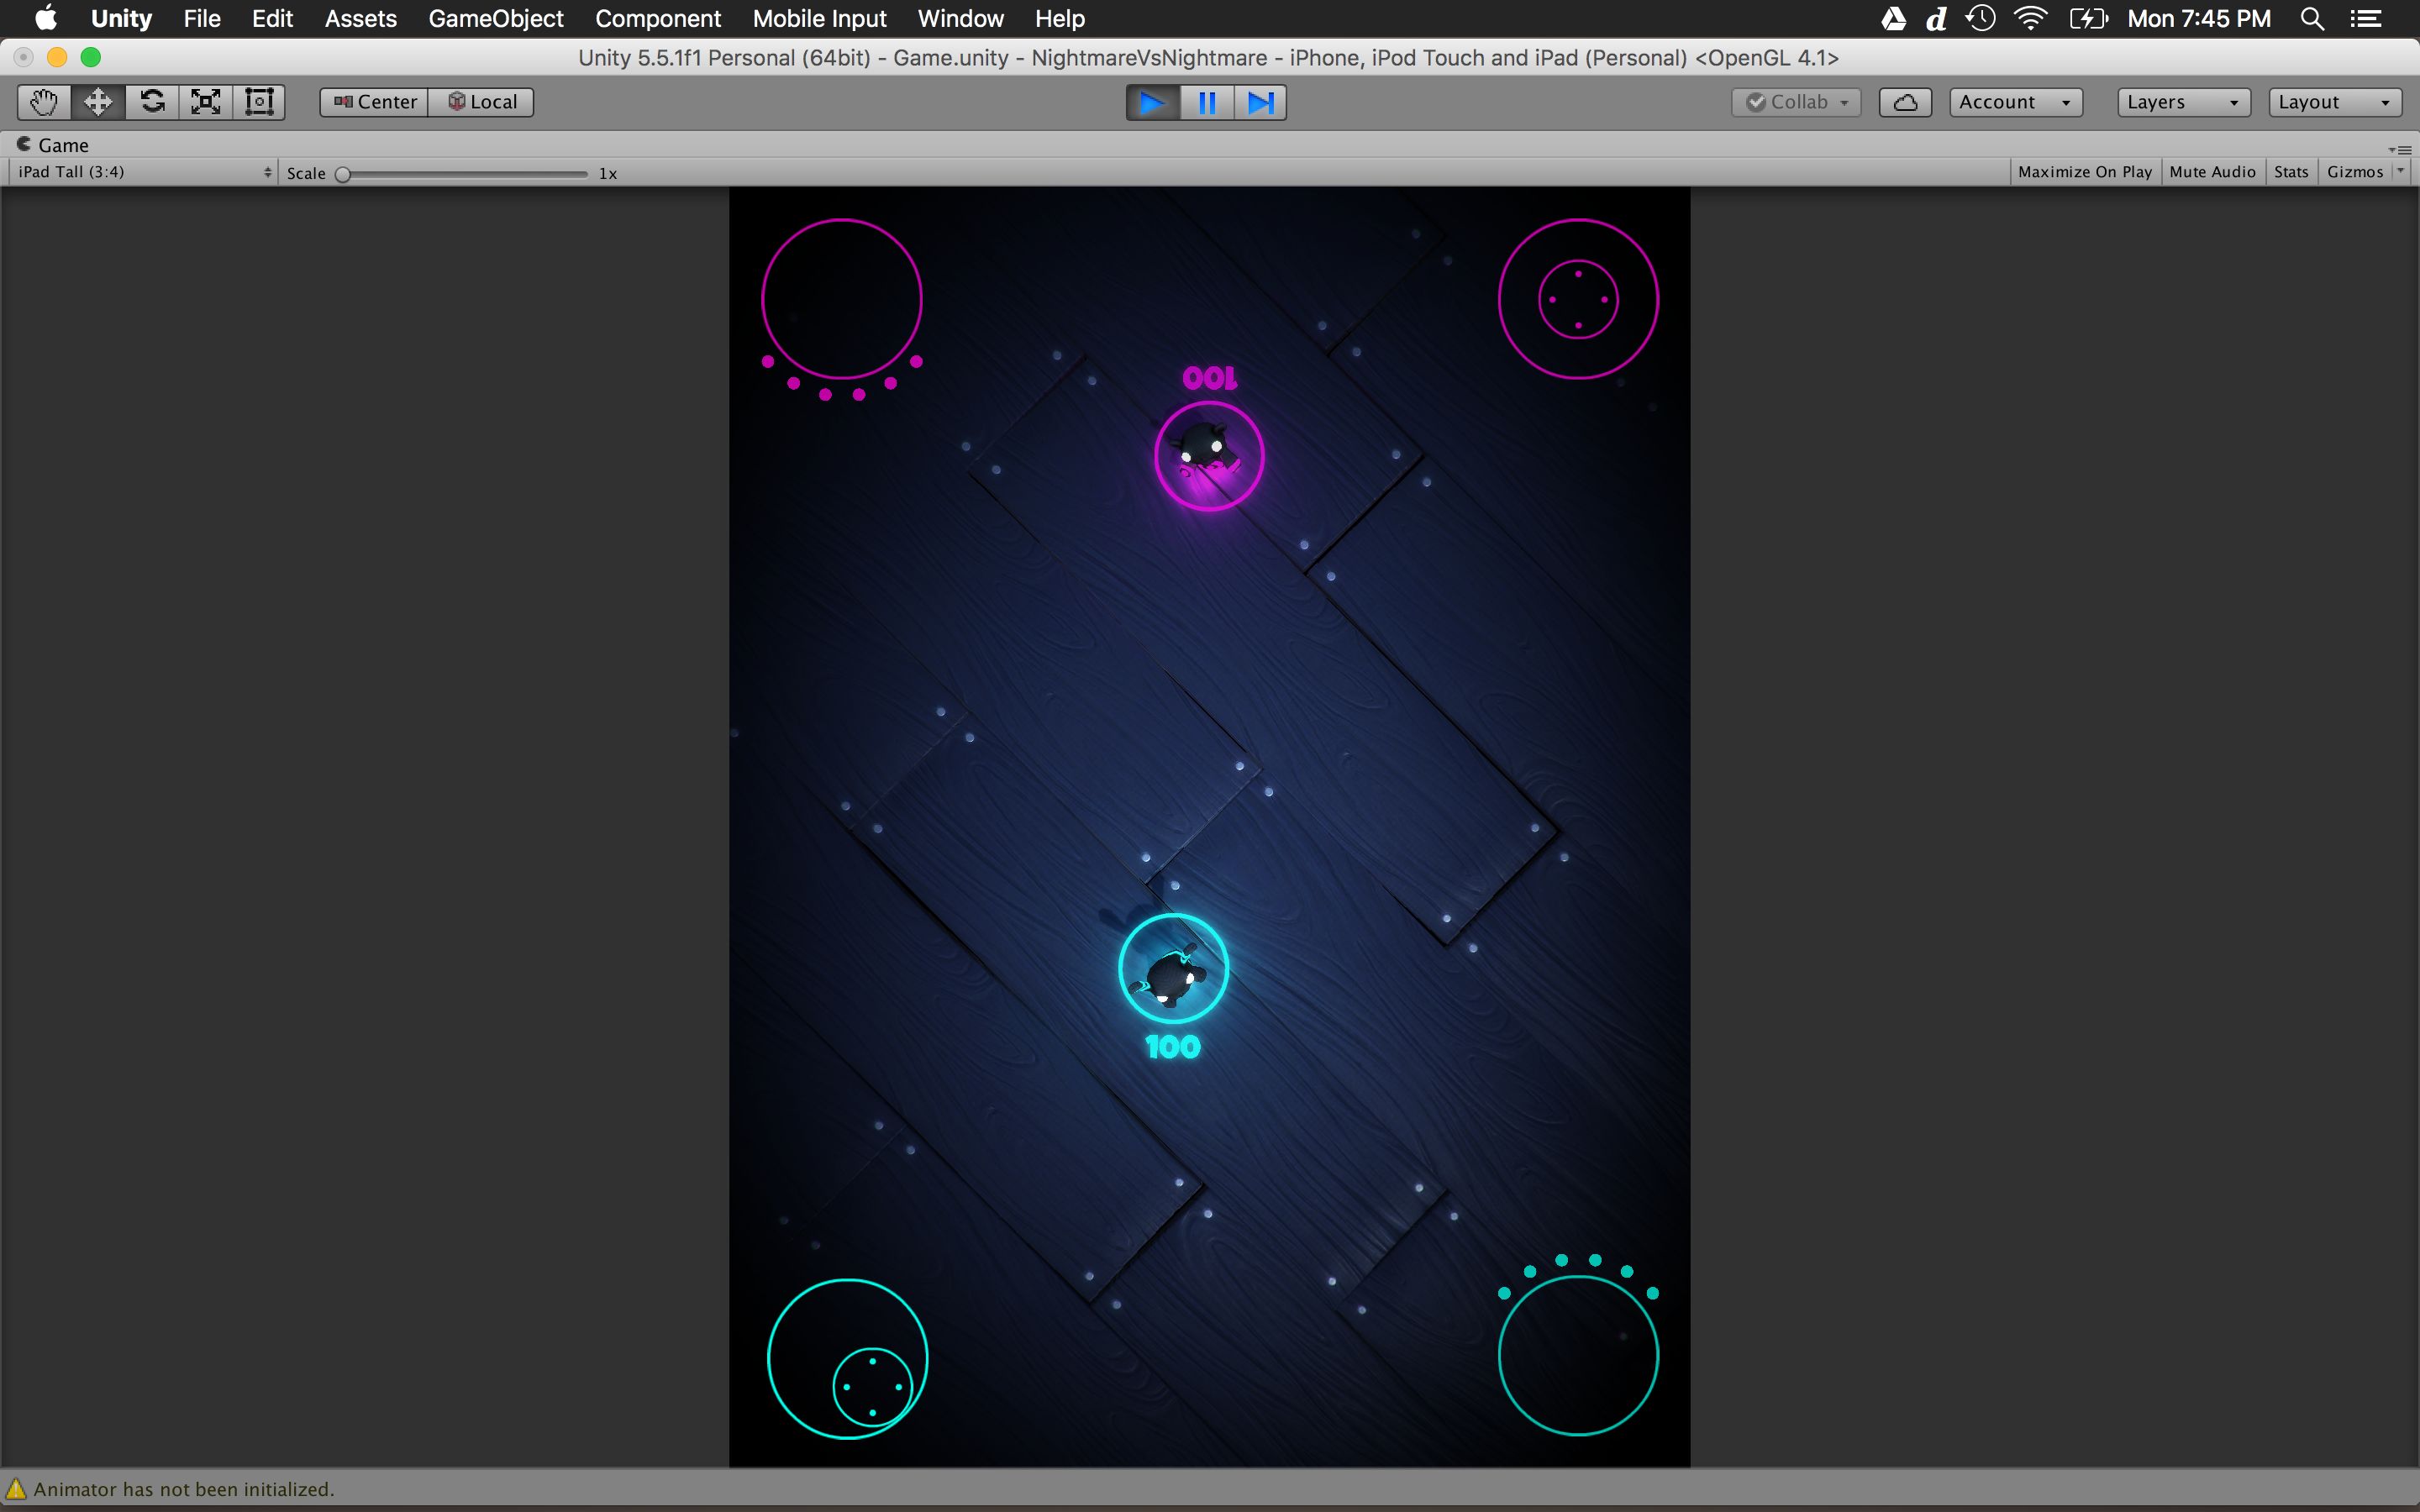Toggle Mute Audio in Game view
The width and height of the screenshot is (2420, 1512).
(2212, 172)
